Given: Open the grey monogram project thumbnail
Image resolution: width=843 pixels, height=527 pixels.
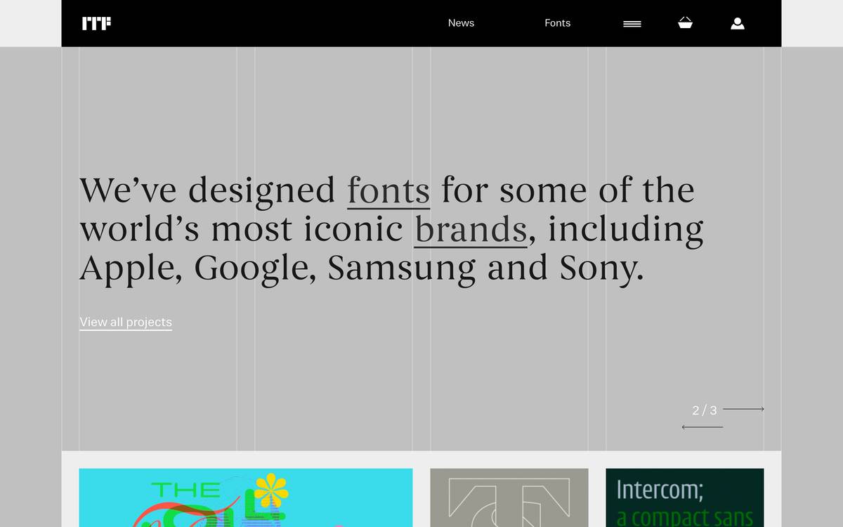Looking at the screenshot, I should click(x=509, y=497).
